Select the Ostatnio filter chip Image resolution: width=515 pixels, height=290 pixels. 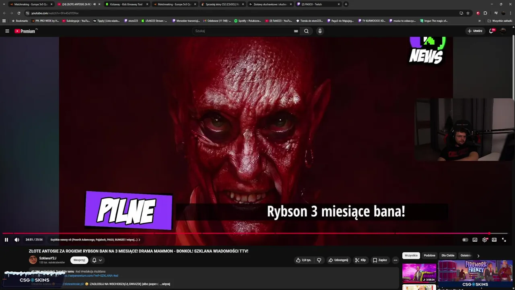coord(466,255)
